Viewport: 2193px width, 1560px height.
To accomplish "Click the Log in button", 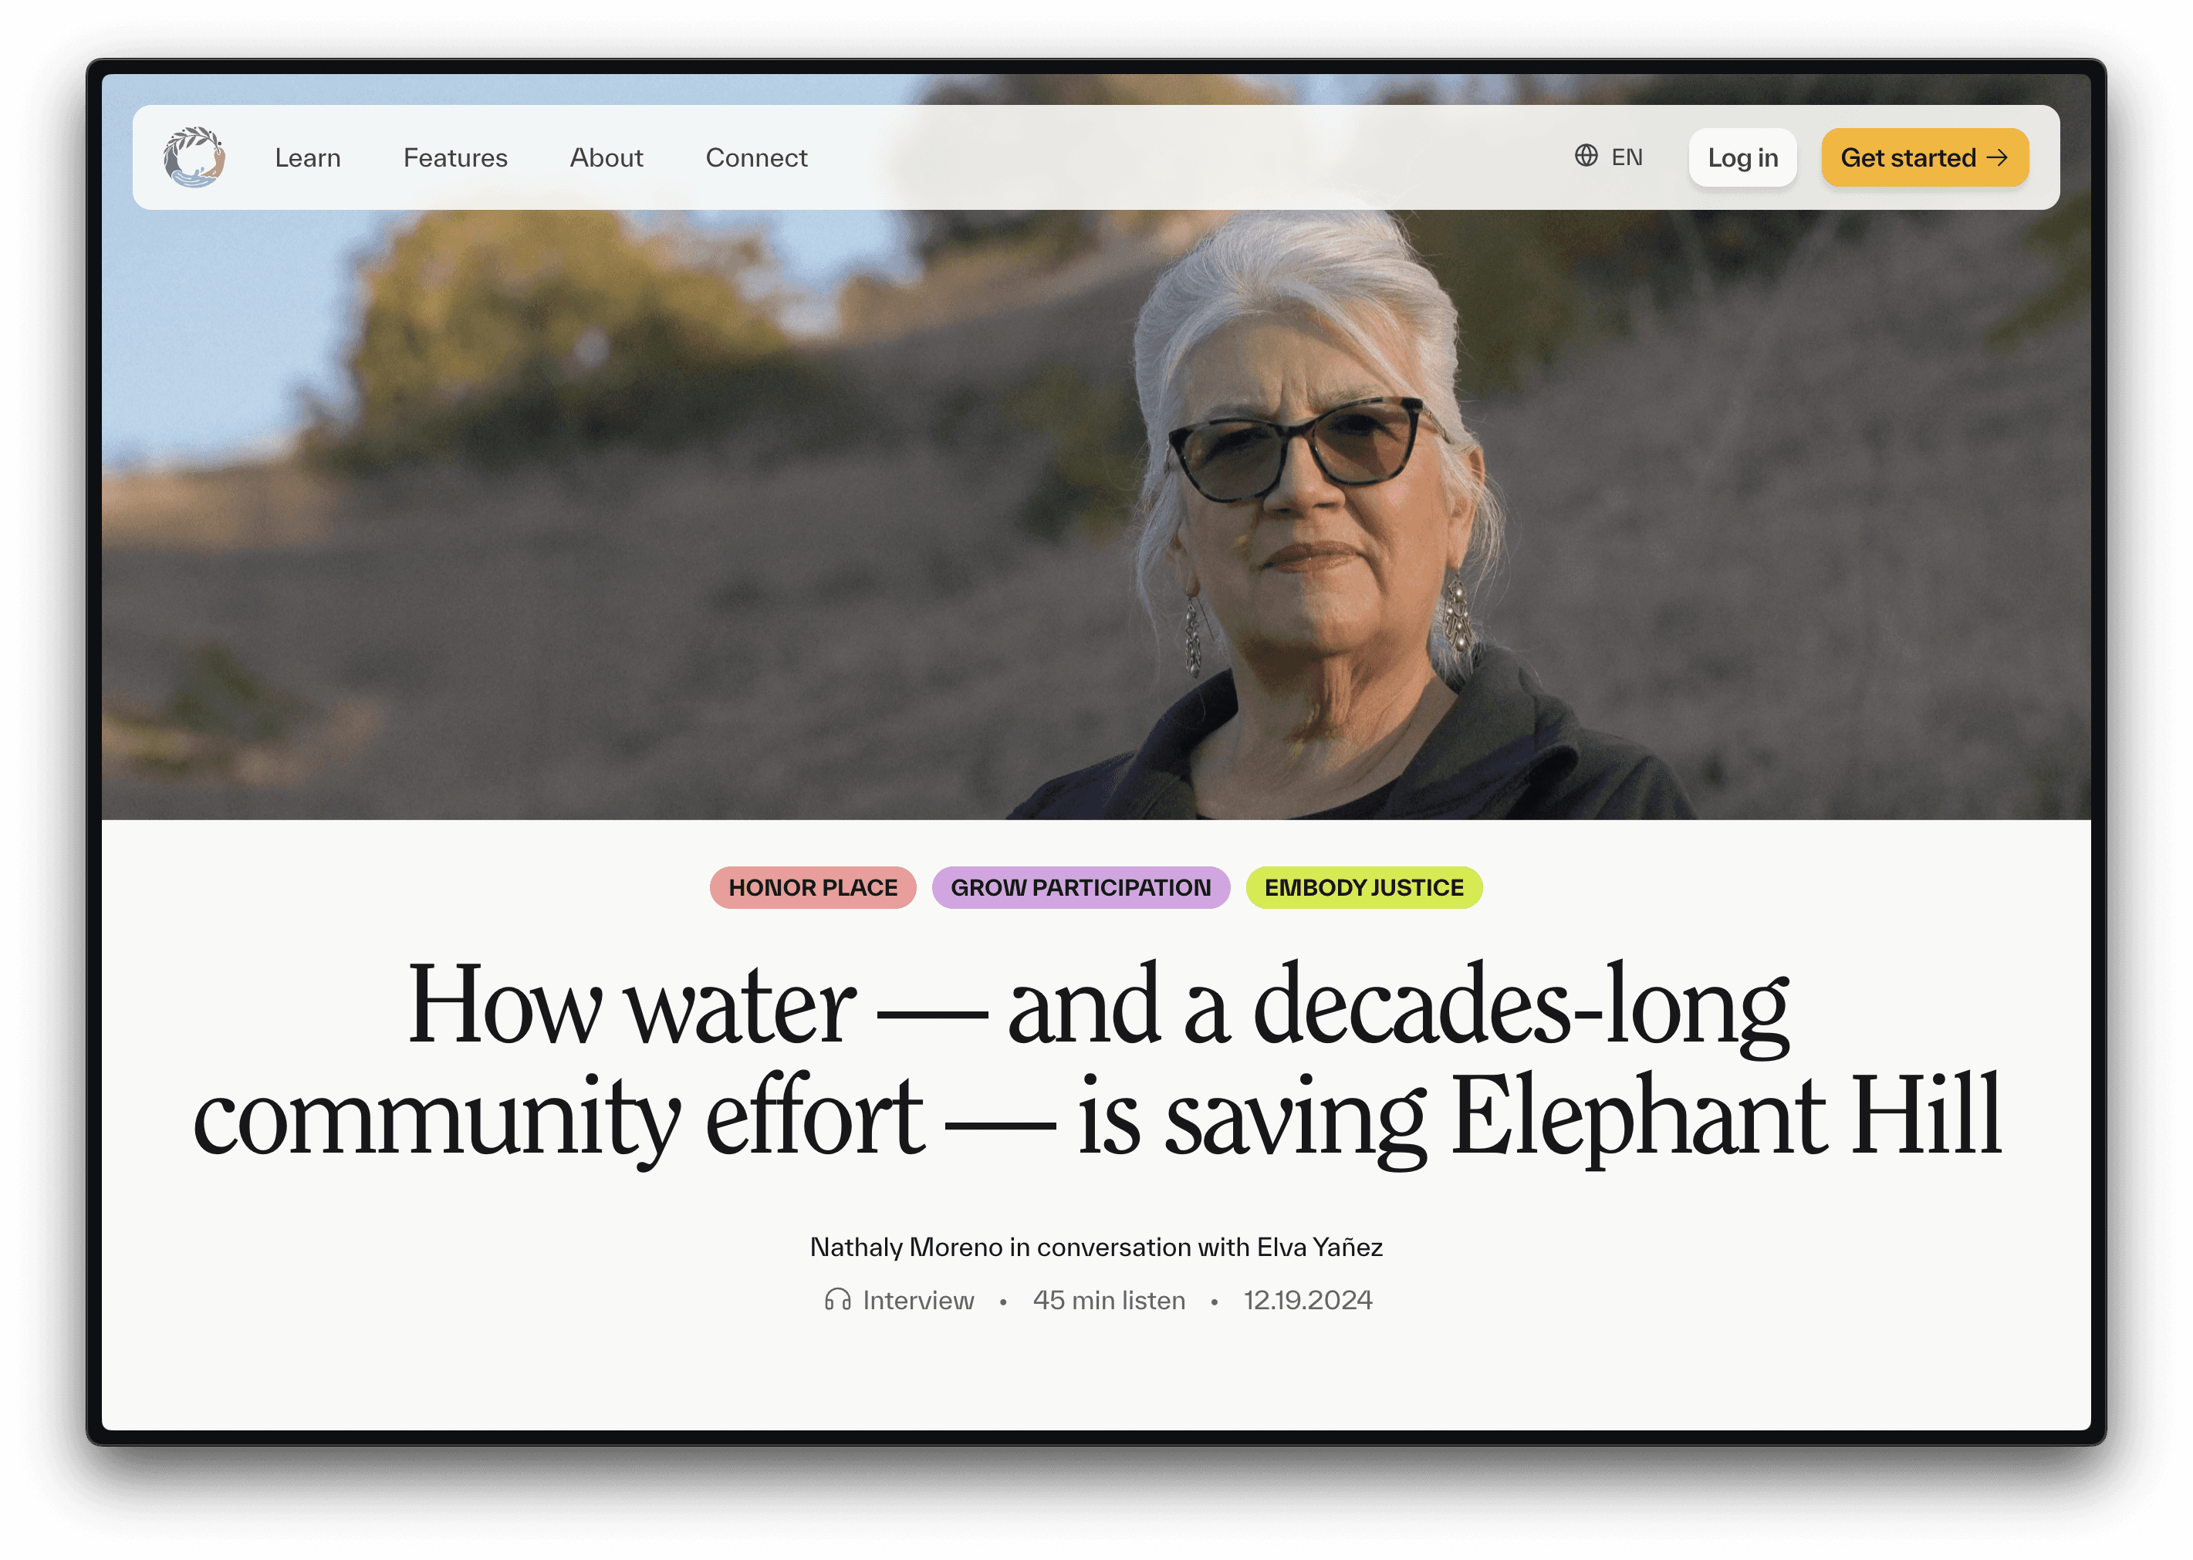I will (1742, 157).
